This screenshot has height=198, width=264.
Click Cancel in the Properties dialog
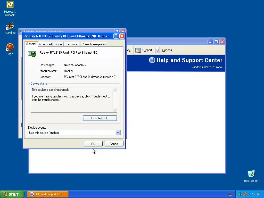coord(114,144)
